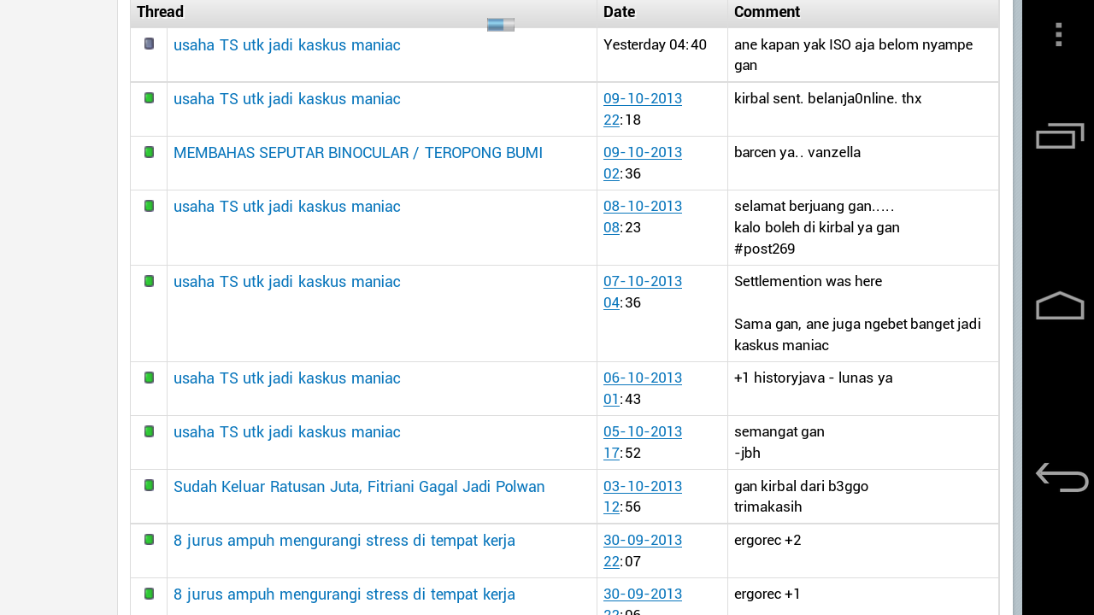Select the comment ending with '#post269'
The width and height of the screenshot is (1094, 615).
[817, 227]
